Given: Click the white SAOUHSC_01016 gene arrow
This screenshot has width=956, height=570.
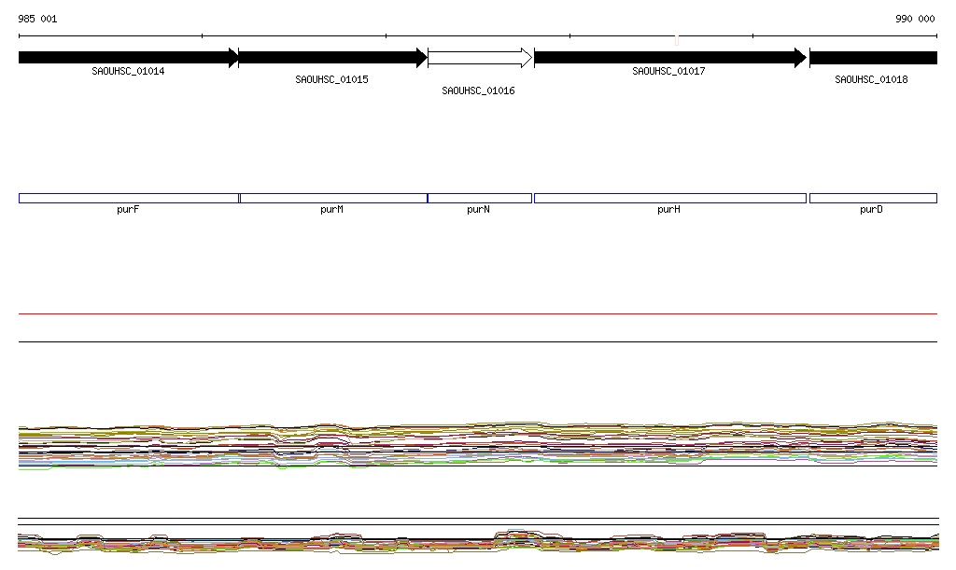Looking at the screenshot, I should (x=480, y=58).
